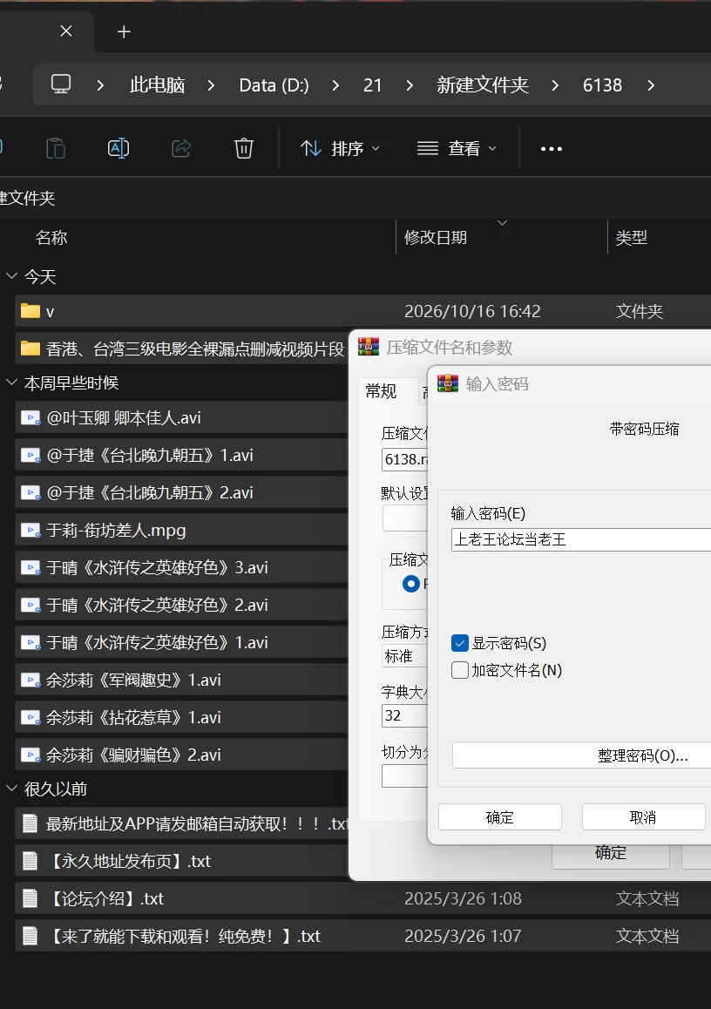
Task: Select the archive format radio button
Action: [410, 584]
